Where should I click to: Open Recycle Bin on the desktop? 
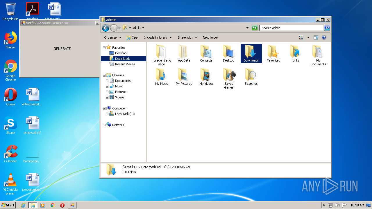point(10,12)
